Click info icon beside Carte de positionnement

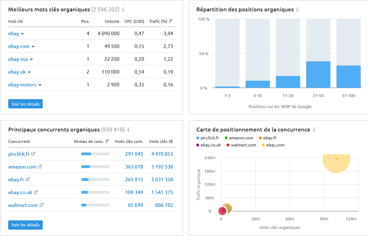click(314, 130)
